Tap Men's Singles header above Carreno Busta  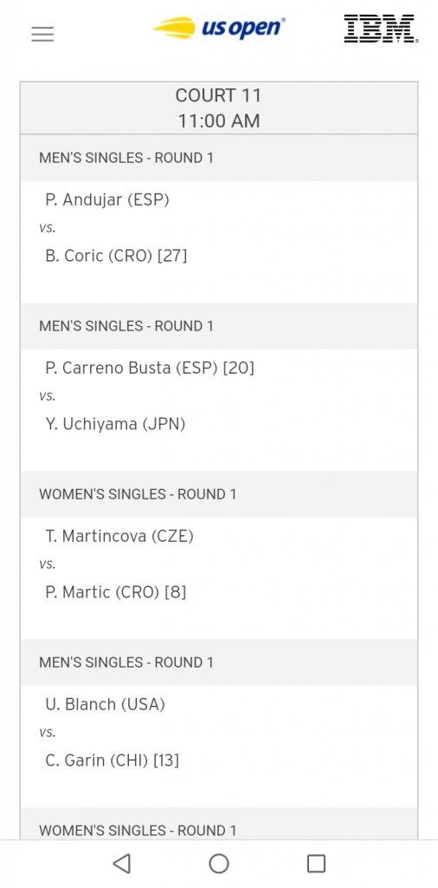click(219, 326)
